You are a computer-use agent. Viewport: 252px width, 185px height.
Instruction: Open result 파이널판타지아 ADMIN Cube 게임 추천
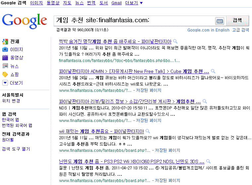pyautogui.click(x=134, y=71)
